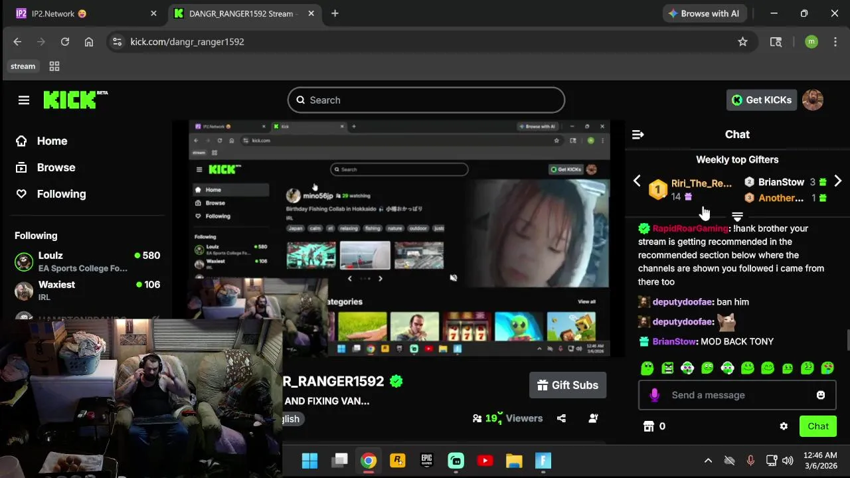
Task: Open the hamburger menu beside the KICK logo
Action: click(x=24, y=100)
